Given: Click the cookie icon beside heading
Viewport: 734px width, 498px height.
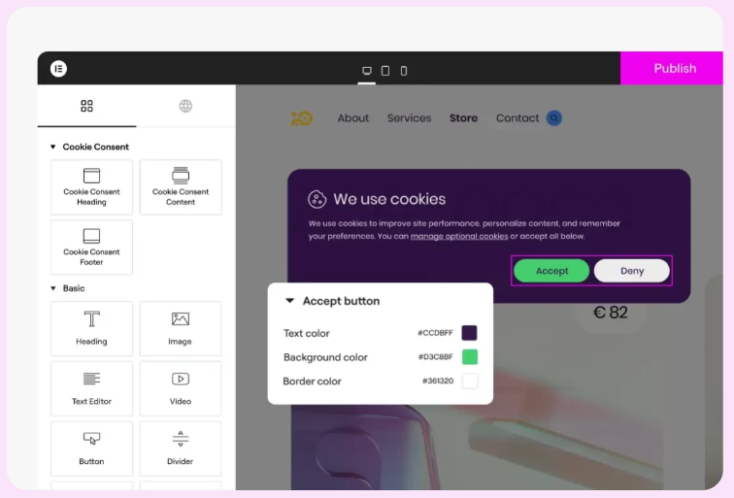Looking at the screenshot, I should click(317, 199).
